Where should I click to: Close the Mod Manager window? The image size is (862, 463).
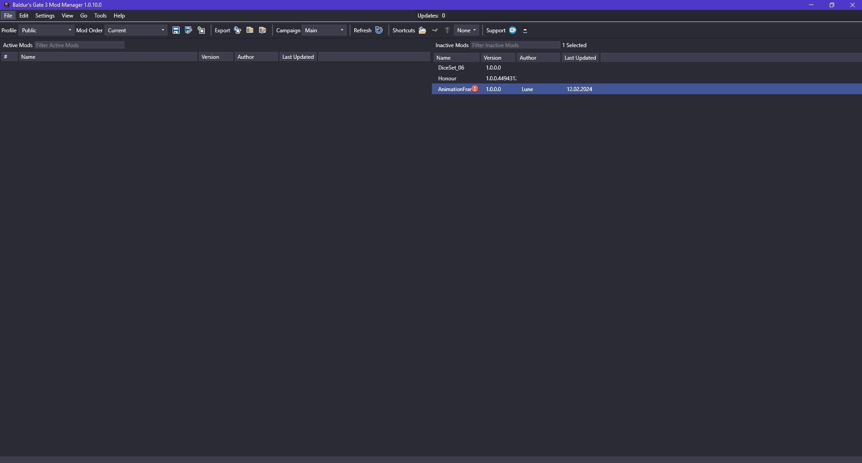pos(852,5)
